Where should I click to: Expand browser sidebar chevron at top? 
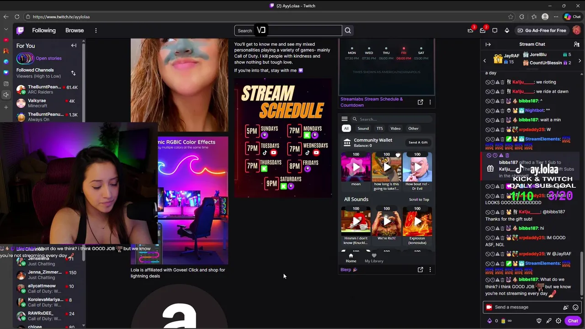6,29
